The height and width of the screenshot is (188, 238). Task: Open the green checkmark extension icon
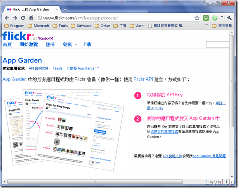click(215, 18)
